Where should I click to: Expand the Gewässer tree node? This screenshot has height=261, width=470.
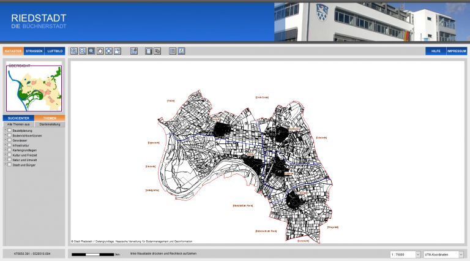coord(6,140)
